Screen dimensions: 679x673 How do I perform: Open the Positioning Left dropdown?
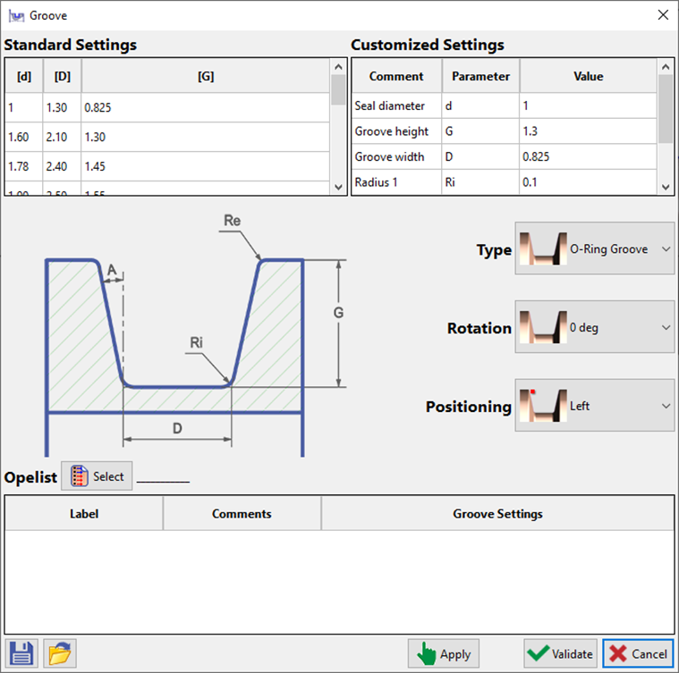[595, 406]
